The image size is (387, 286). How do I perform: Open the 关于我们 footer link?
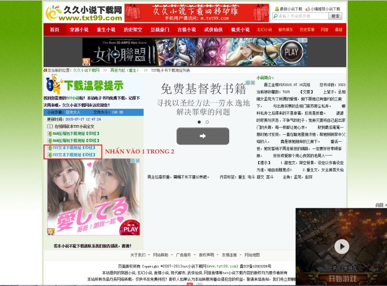pyautogui.click(x=138, y=255)
